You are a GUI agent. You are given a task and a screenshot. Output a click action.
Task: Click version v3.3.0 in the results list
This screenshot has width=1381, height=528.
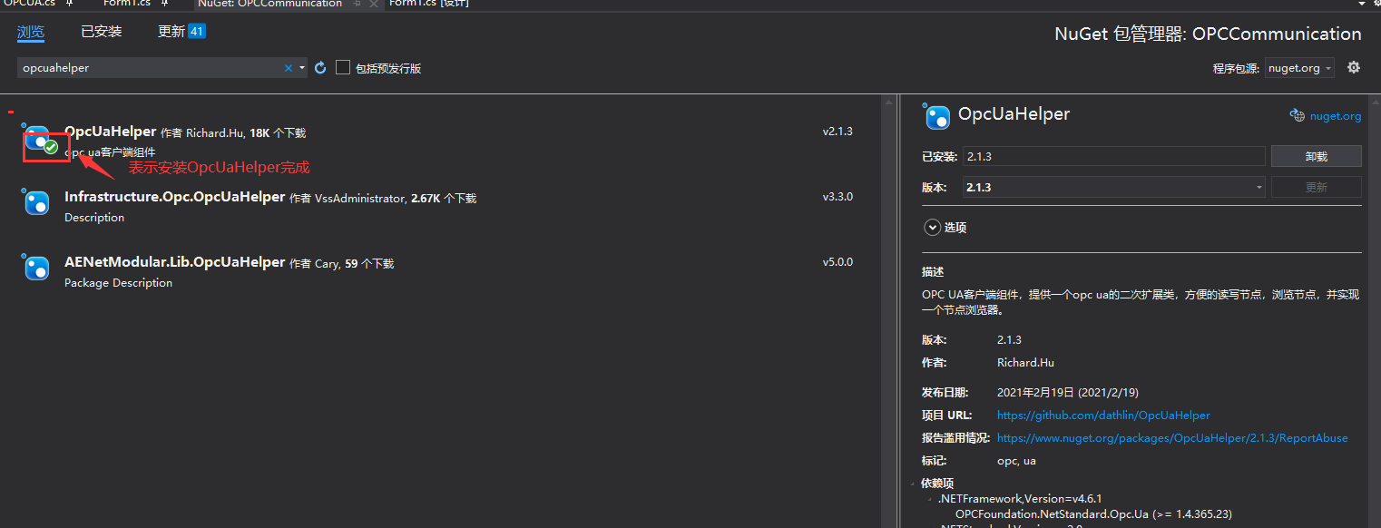[837, 197]
